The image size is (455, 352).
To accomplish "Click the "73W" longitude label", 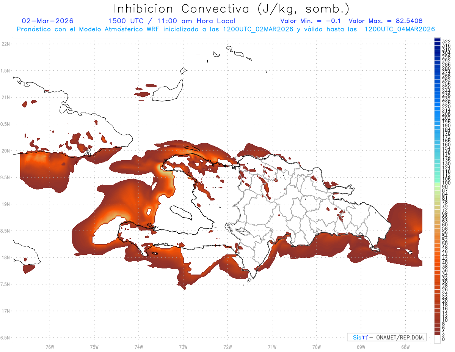I will (183, 347).
